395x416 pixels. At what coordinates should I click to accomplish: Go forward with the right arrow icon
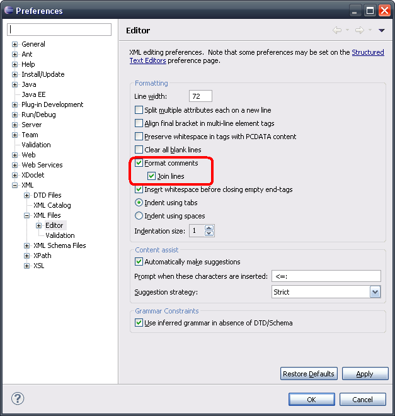point(359,30)
